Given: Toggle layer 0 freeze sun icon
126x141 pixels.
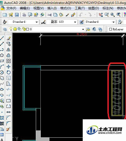Looking at the screenshot, I should click(x=15, y=29).
